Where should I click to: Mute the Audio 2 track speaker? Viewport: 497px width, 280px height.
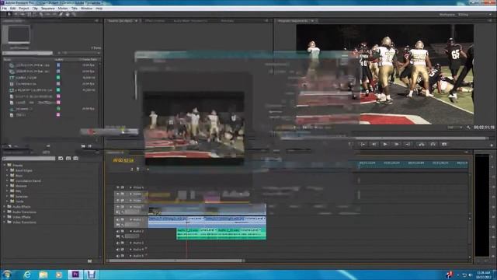click(117, 232)
